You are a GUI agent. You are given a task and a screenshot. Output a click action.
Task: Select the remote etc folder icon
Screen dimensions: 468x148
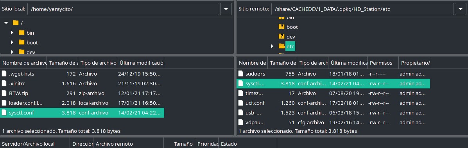pos(282,46)
